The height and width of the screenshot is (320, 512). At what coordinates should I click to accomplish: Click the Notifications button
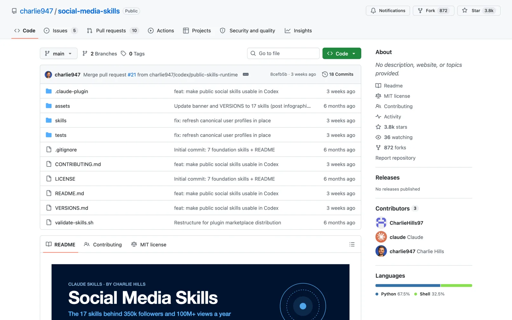pyautogui.click(x=388, y=11)
